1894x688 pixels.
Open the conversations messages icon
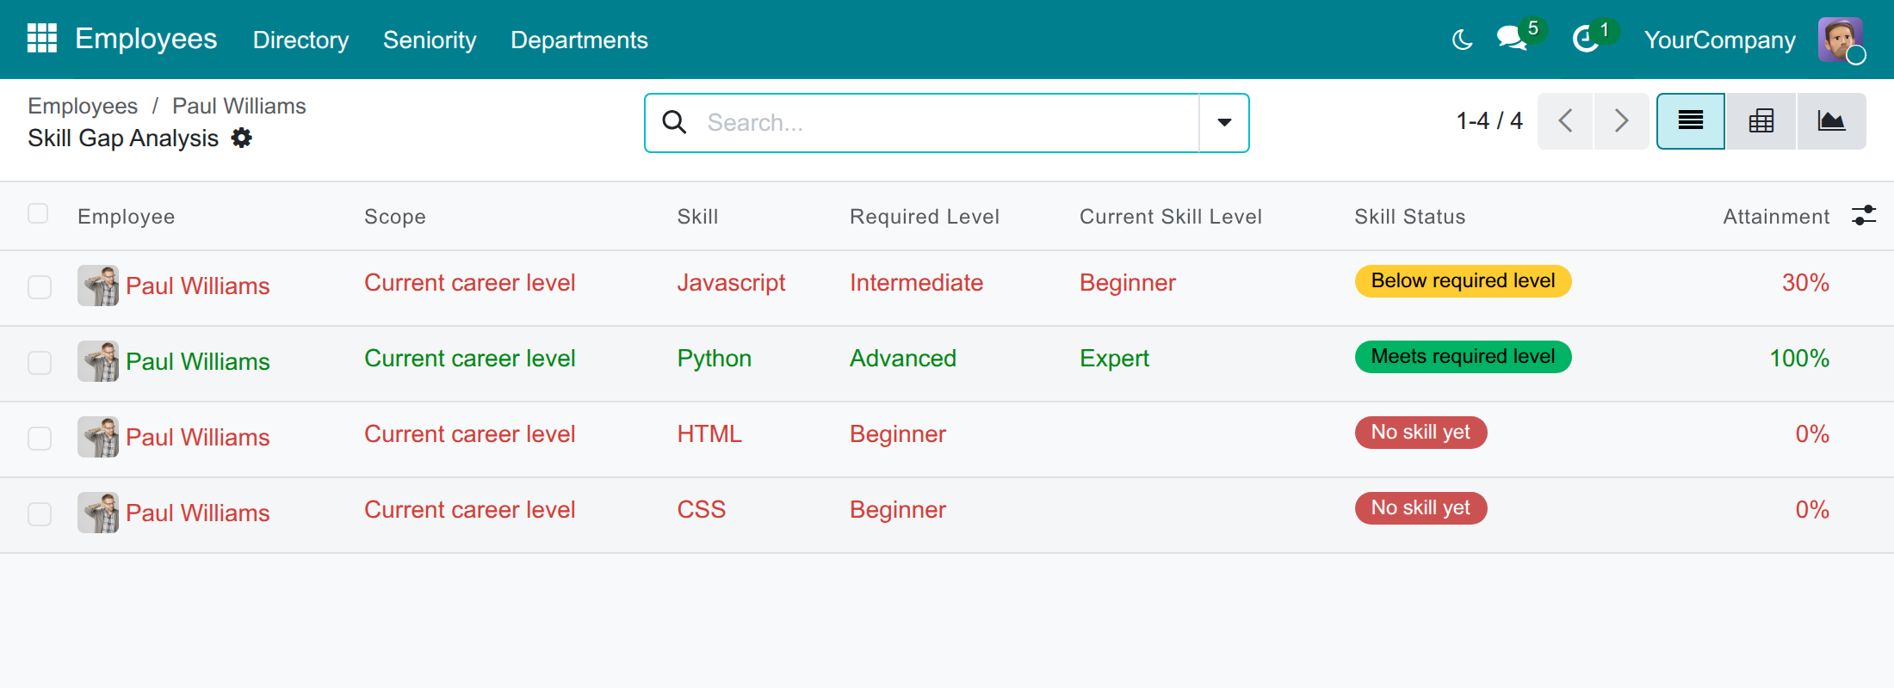tap(1513, 39)
